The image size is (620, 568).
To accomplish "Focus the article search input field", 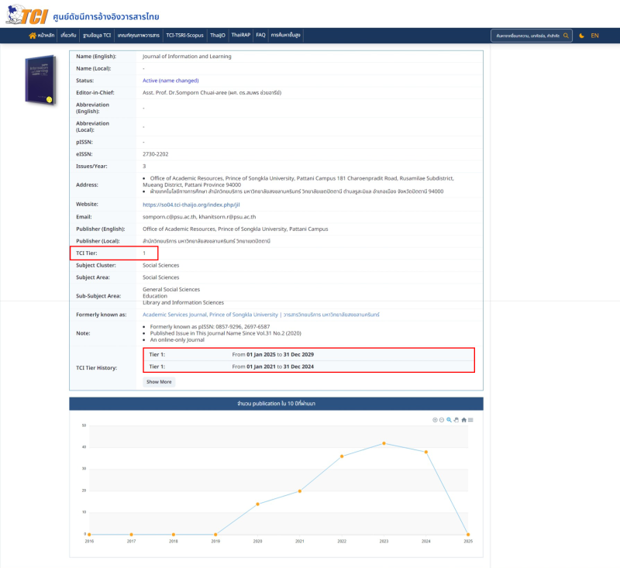I will (x=528, y=36).
